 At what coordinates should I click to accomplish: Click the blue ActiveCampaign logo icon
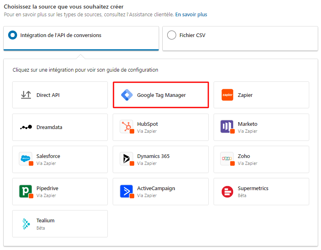coord(127,191)
